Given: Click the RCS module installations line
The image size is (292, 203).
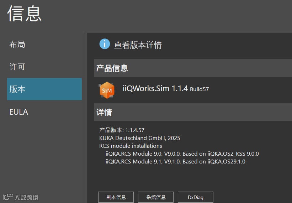Looking at the screenshot, I should pyautogui.click(x=131, y=146).
